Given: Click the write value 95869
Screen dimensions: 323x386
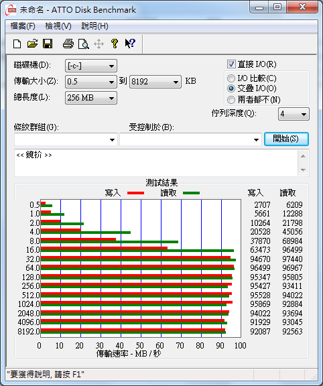Looking at the screenshot, I should 260,304.
